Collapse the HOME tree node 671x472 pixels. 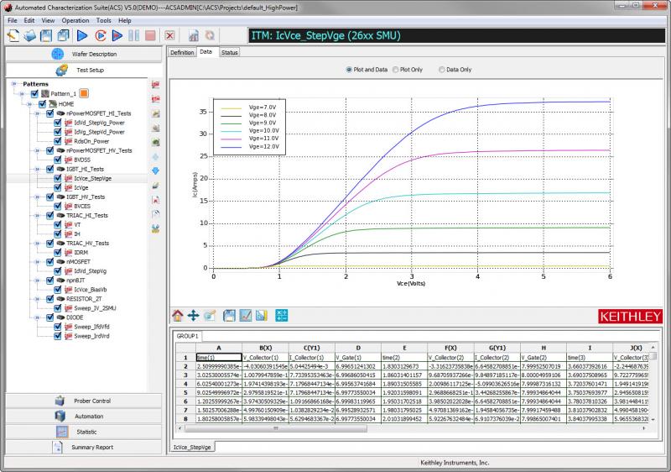29,103
